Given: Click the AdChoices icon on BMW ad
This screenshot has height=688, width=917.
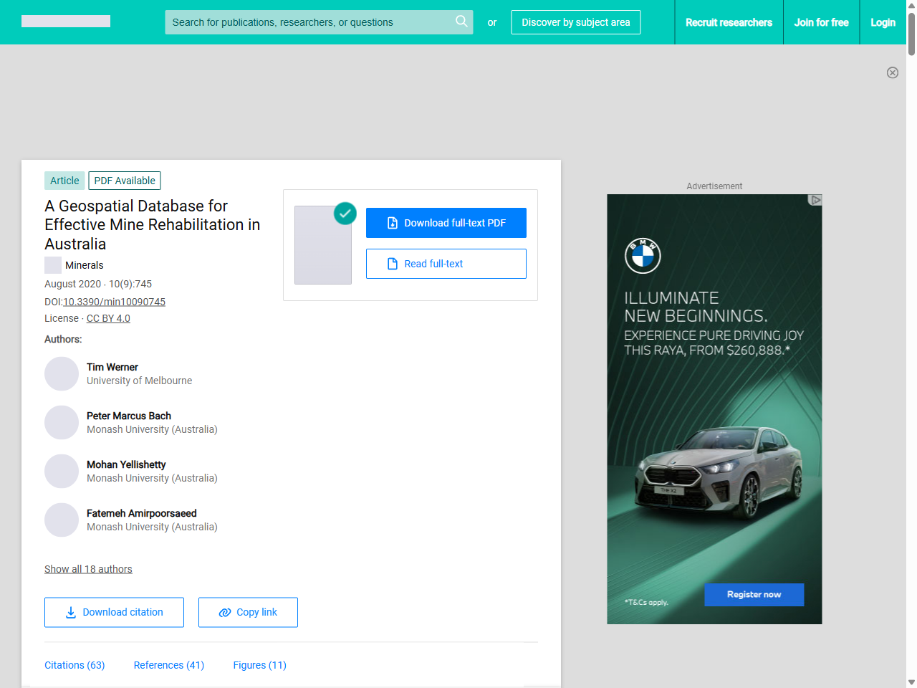Looking at the screenshot, I should (815, 200).
